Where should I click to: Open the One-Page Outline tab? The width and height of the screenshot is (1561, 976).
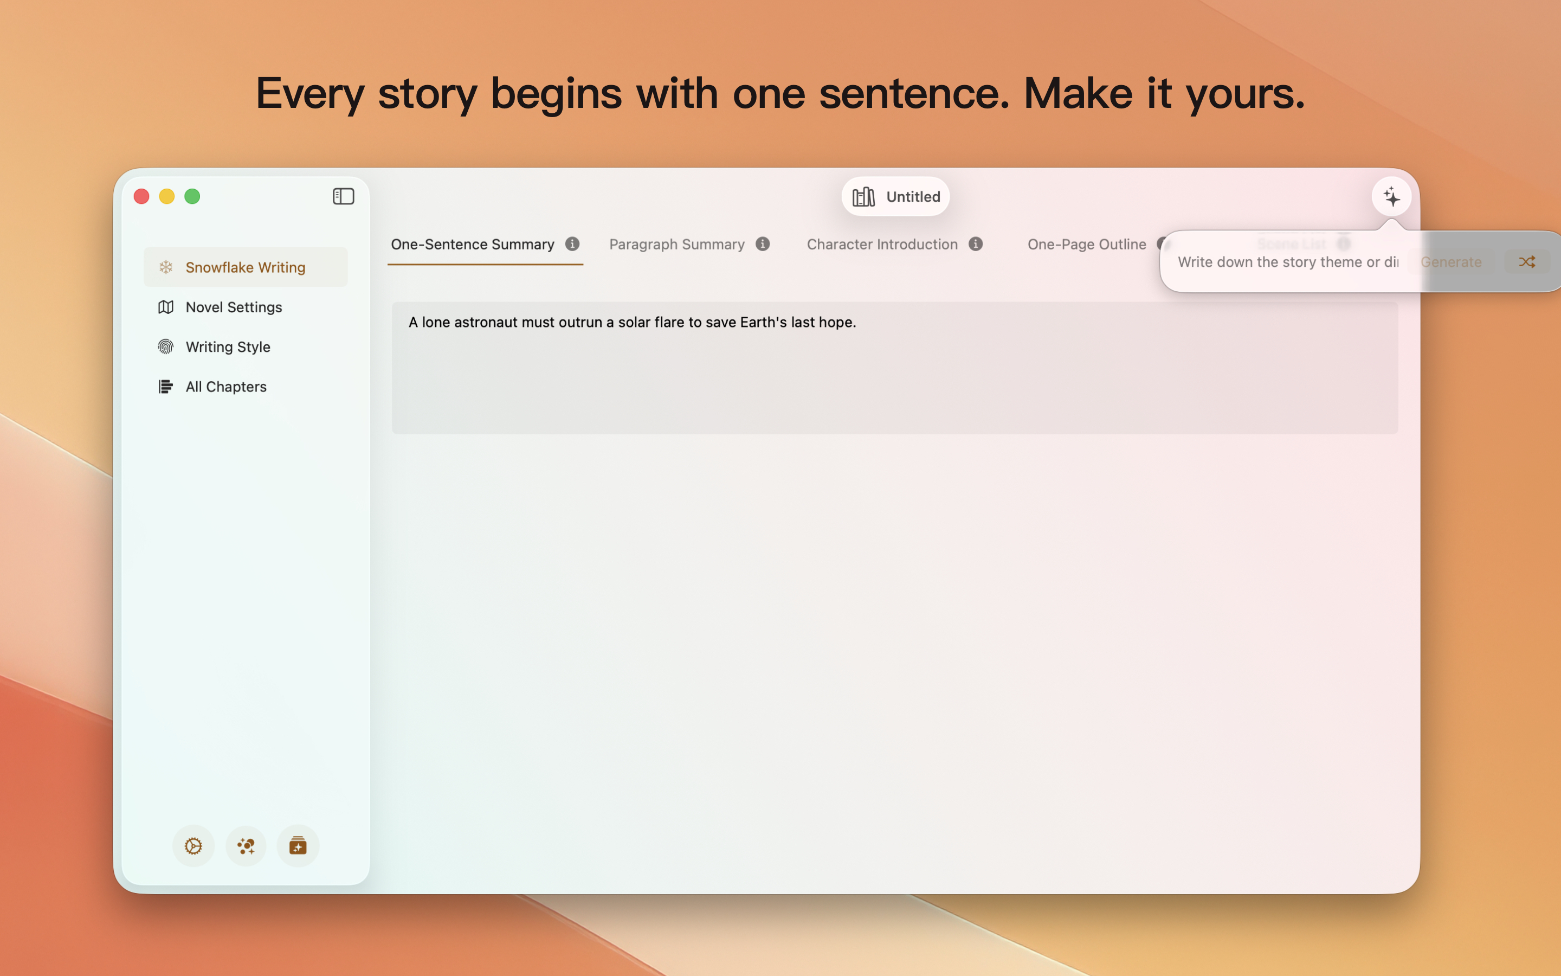[1086, 245]
